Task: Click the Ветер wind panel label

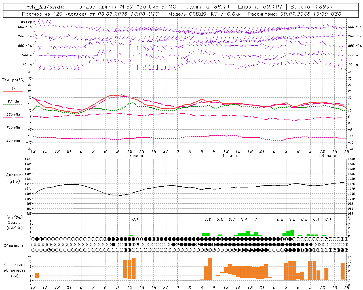Action: [26, 22]
